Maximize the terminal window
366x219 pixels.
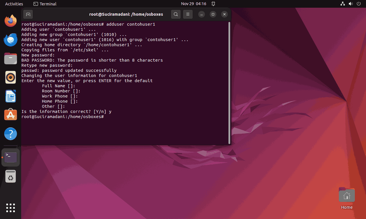[x=213, y=14]
